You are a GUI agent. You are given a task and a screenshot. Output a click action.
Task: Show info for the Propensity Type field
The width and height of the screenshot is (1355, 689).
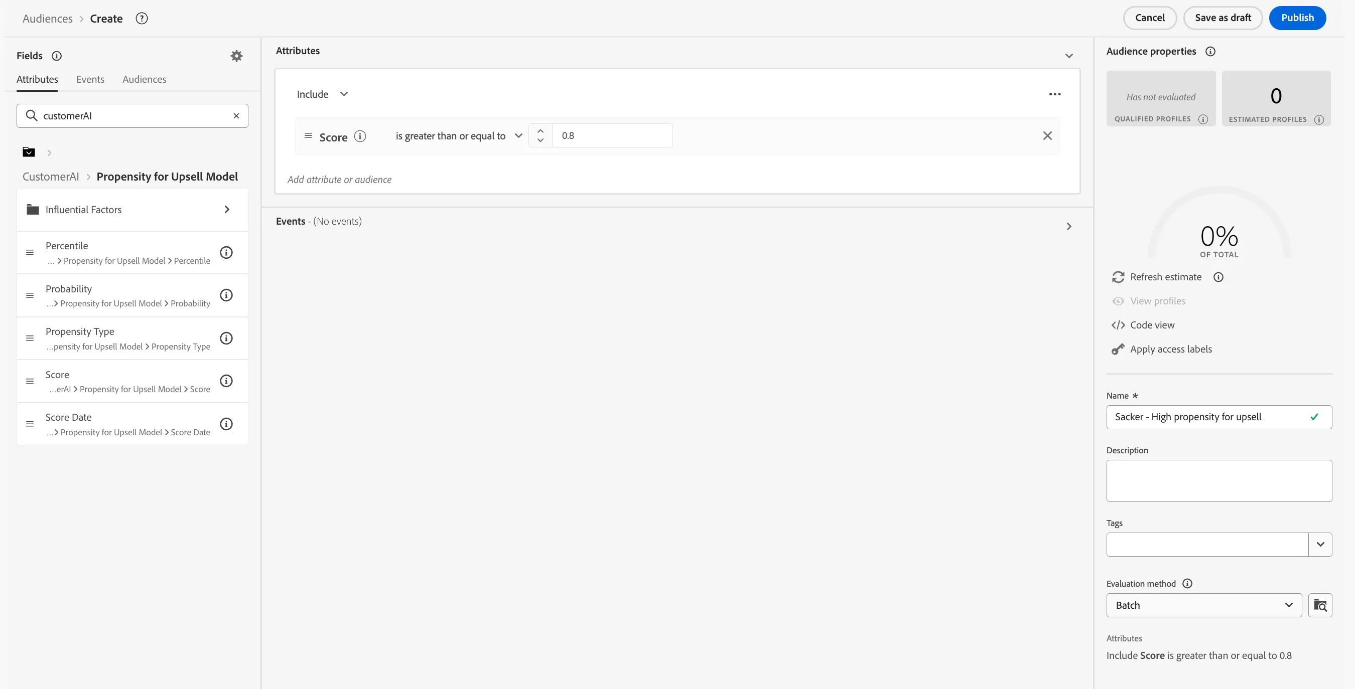(226, 338)
